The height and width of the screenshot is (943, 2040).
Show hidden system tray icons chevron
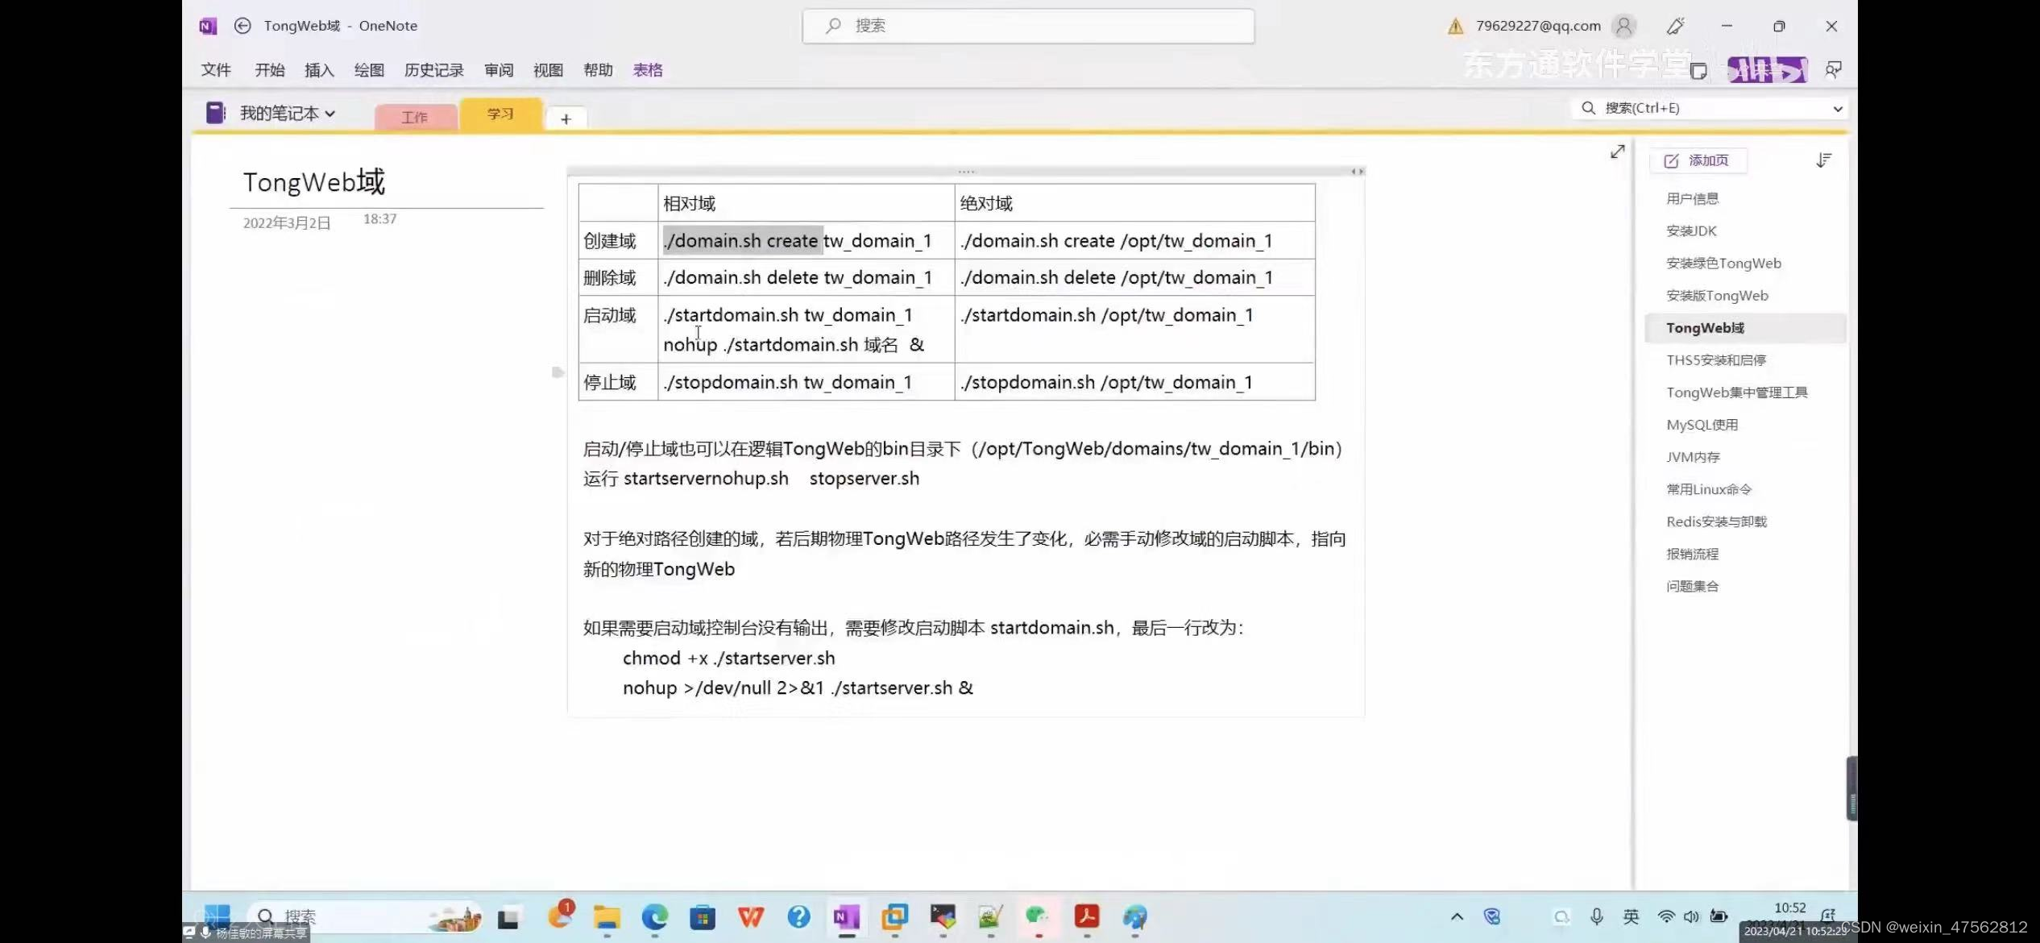[1457, 916]
